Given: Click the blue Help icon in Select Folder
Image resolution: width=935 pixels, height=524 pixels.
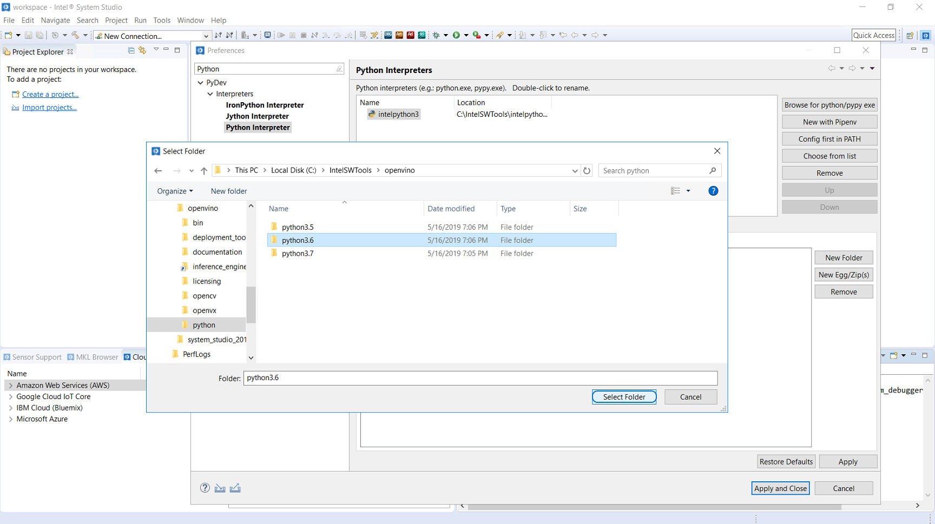Looking at the screenshot, I should tap(713, 191).
